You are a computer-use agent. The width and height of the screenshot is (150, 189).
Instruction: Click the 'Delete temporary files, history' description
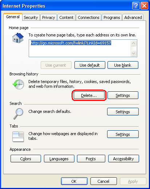[x=80, y=84]
